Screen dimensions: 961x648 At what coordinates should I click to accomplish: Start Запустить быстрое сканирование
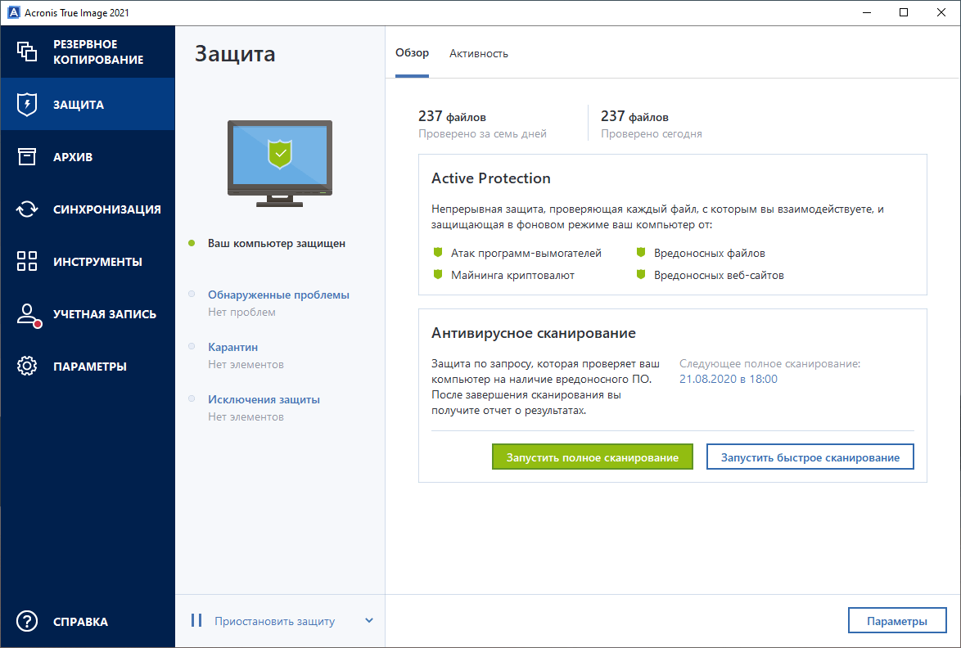click(810, 456)
